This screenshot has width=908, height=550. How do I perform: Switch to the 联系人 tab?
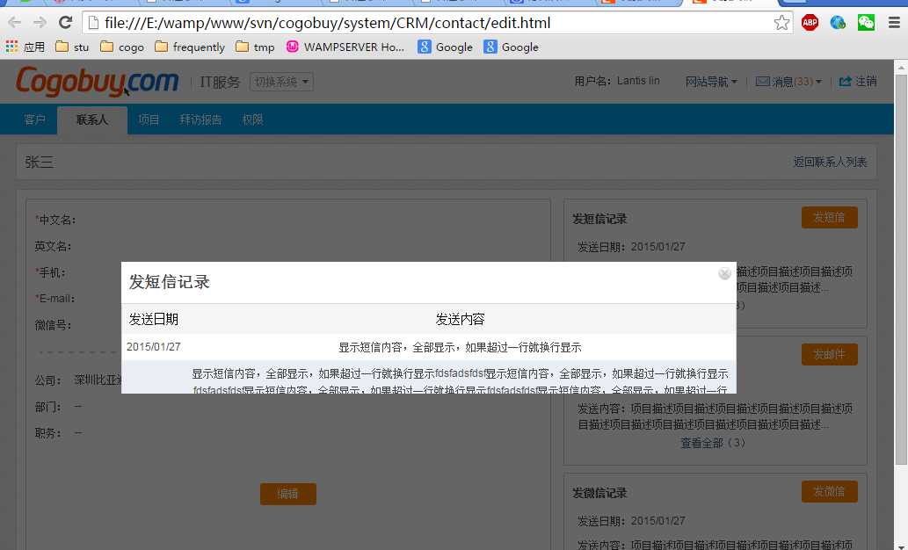pos(92,119)
